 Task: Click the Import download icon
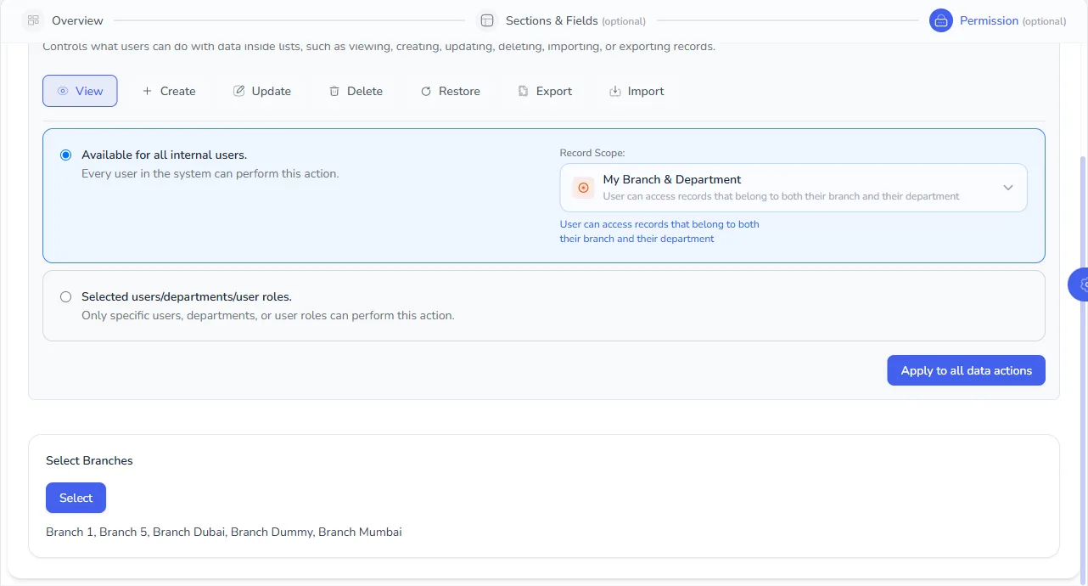(615, 91)
